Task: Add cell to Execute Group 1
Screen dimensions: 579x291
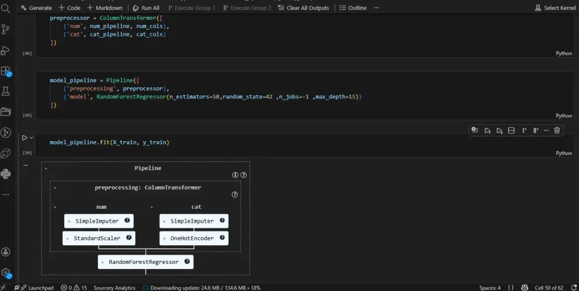Action: (x=524, y=130)
